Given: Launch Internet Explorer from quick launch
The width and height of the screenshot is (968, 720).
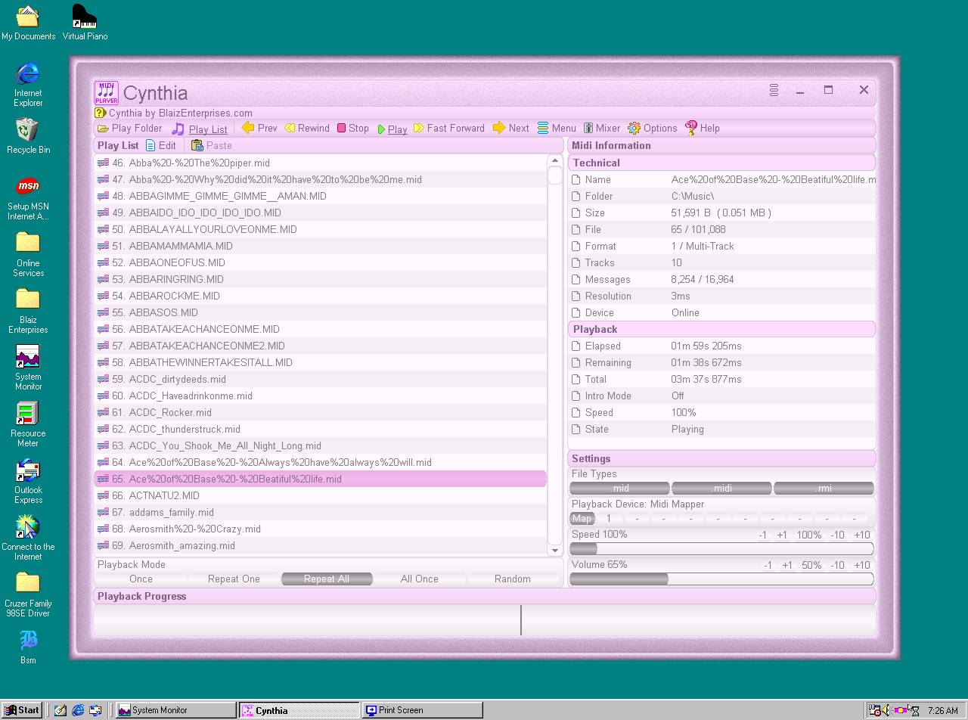Looking at the screenshot, I should pos(78,710).
